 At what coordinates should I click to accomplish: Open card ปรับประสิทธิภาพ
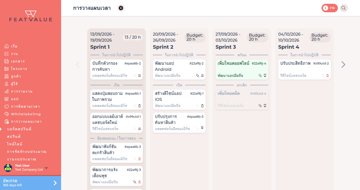[x=304, y=70]
